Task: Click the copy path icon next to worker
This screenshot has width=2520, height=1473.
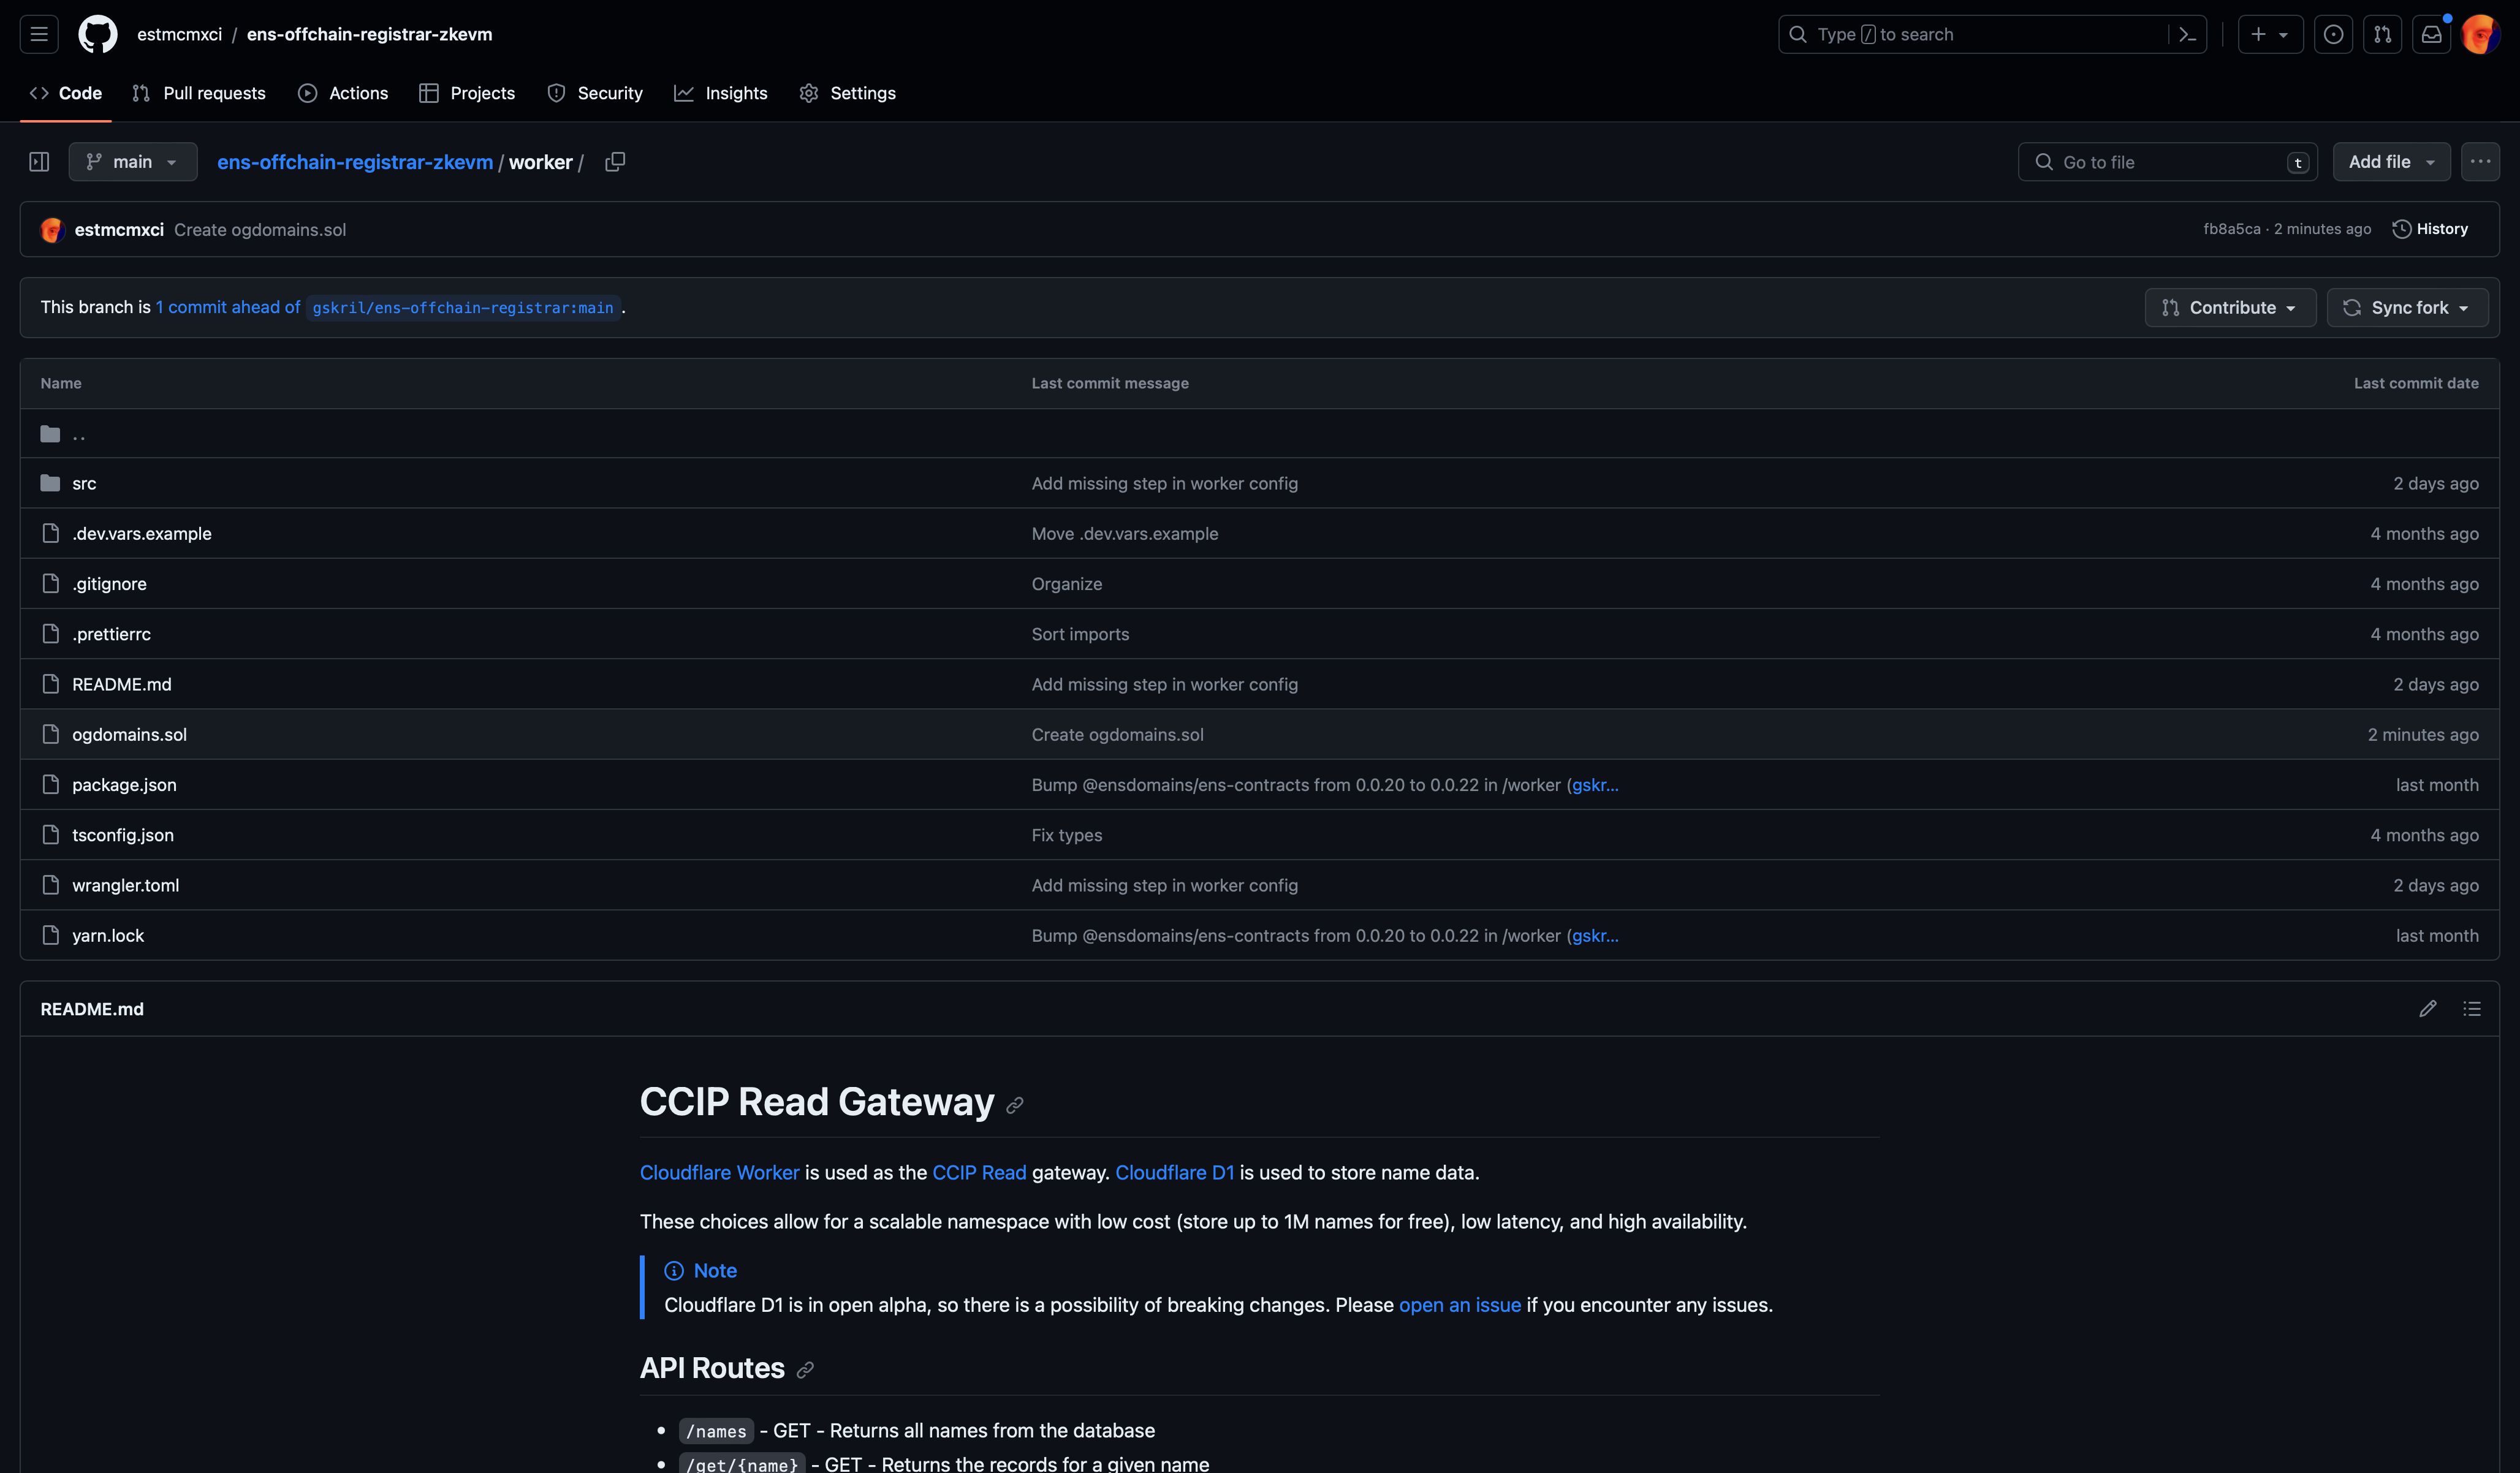Action: (x=614, y=161)
